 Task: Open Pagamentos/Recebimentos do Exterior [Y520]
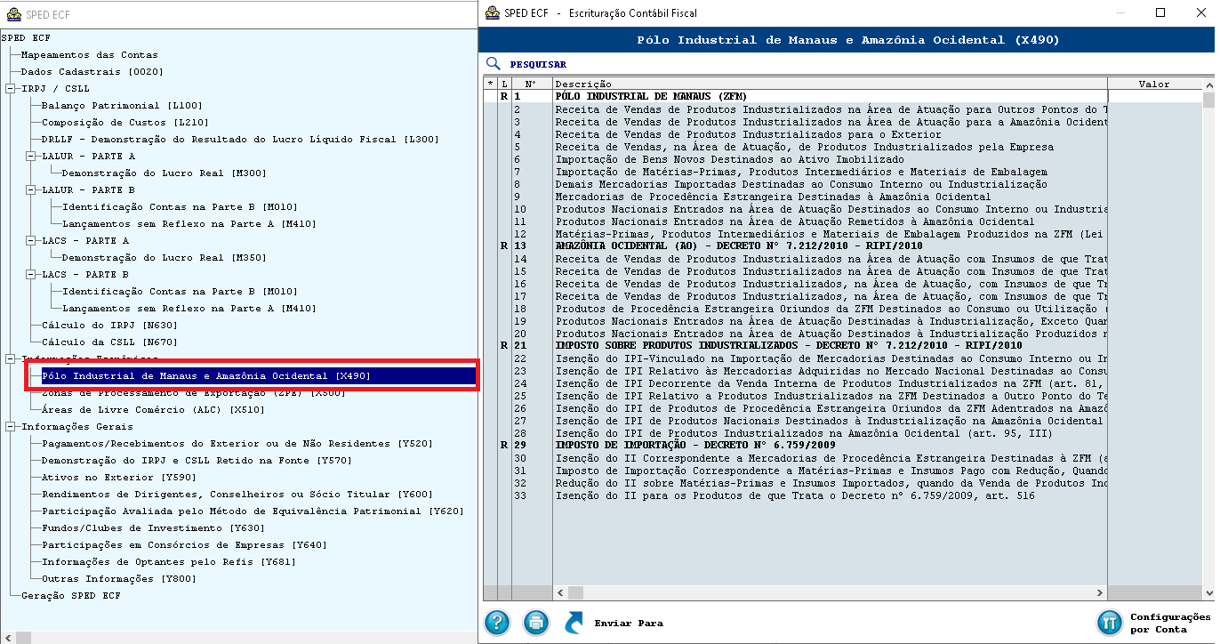(x=237, y=443)
